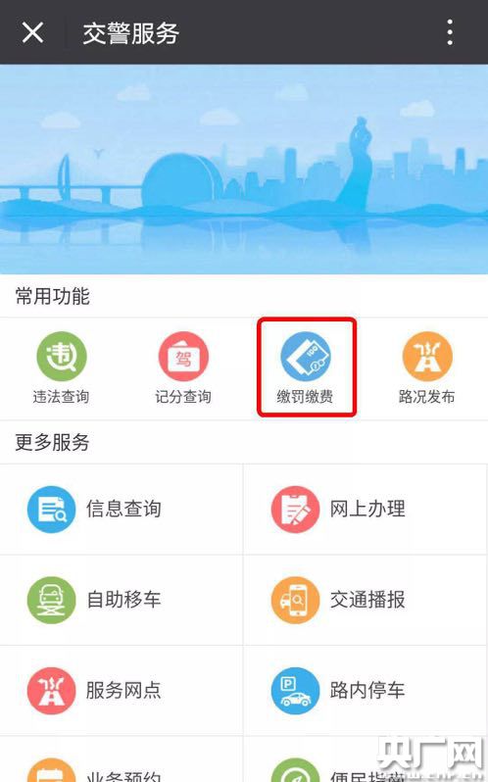The width and height of the screenshot is (488, 782).
Task: Select the 交通播报 orange phone icon
Action: pos(295,600)
